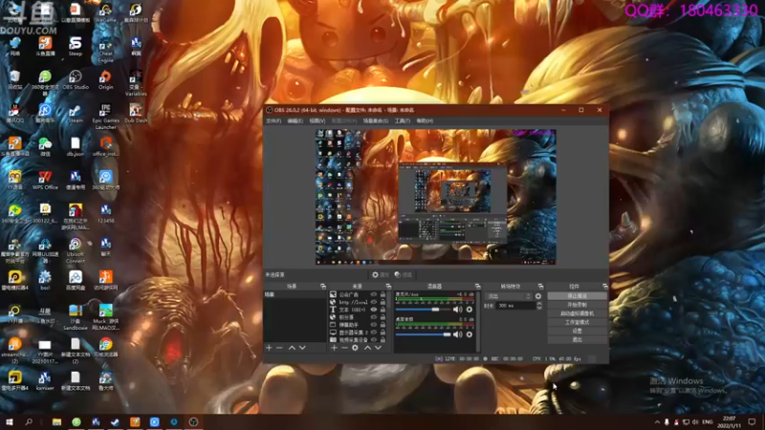This screenshot has width=765, height=430.
Task: Increase transition duration with up stepper
Action: 539,303
